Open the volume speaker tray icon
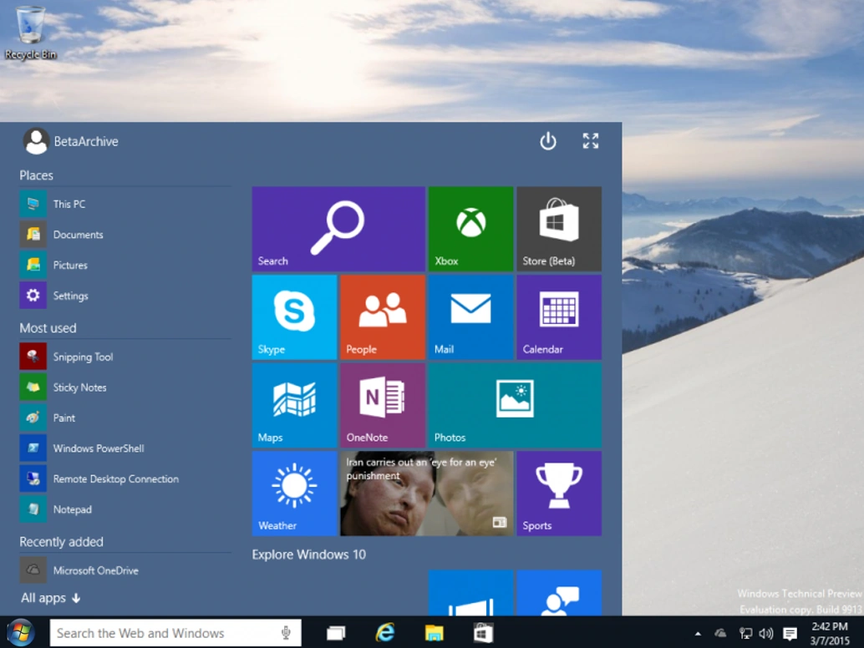 (766, 634)
